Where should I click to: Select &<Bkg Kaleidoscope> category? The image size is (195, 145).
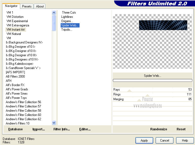19,64
